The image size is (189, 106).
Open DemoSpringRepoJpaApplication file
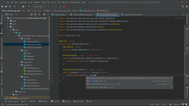point(36,89)
